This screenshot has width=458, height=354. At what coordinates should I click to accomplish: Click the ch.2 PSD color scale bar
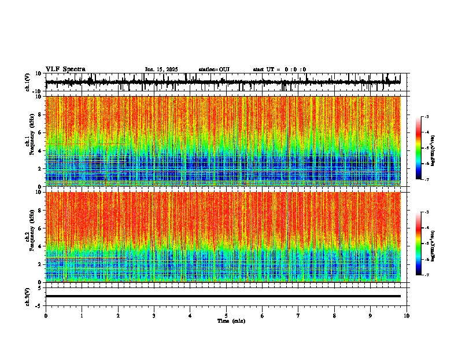(419, 244)
